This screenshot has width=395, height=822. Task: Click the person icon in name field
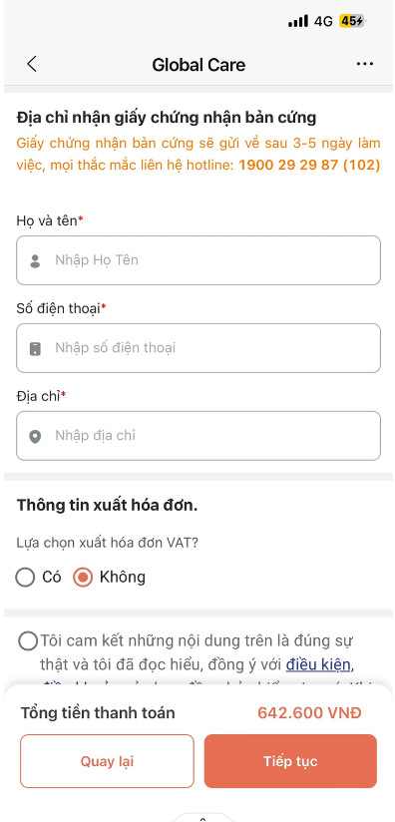(35, 260)
